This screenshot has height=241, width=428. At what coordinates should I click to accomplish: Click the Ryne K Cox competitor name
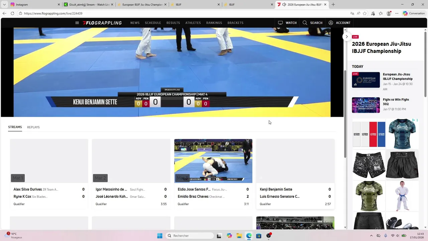22,197
